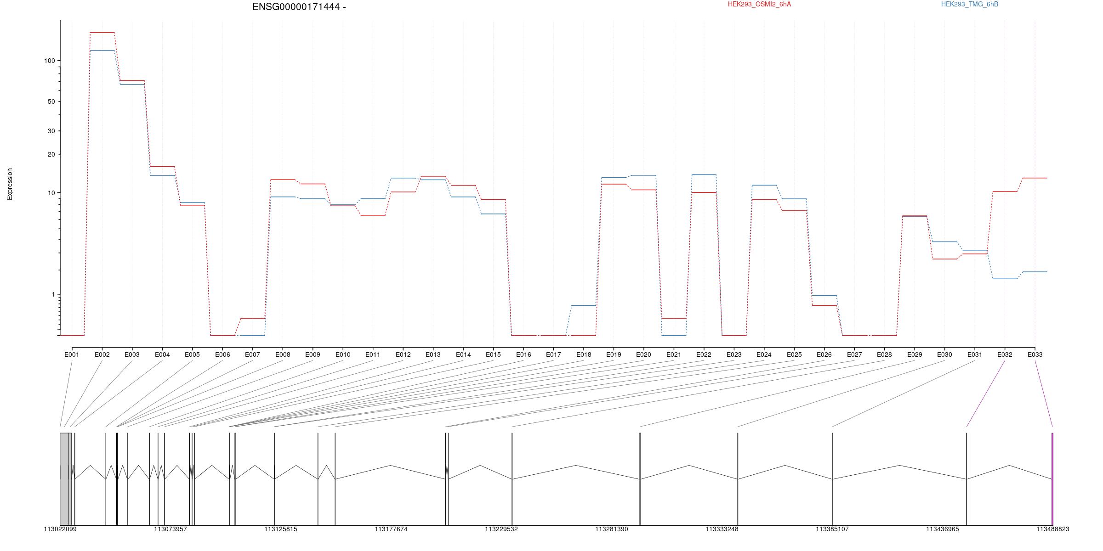Screen dimensions: 1103x551
Task: Click exon label E027
Action: (x=854, y=354)
